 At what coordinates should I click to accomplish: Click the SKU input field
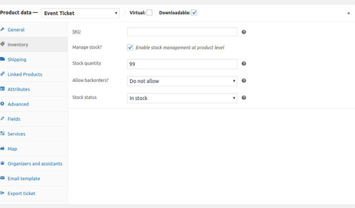182,32
